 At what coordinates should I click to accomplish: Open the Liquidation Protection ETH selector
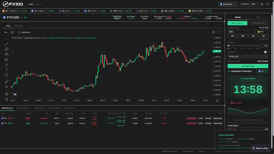click(x=262, y=71)
